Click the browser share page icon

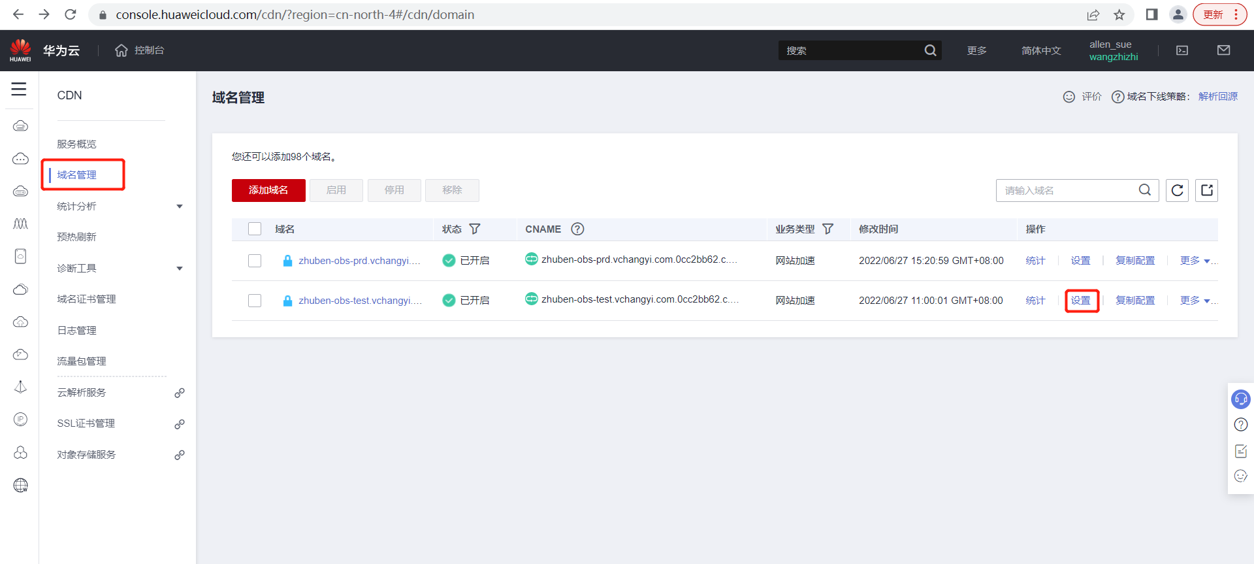point(1093,14)
